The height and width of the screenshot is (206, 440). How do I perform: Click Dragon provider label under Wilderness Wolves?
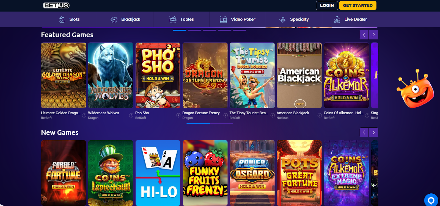[x=93, y=118]
